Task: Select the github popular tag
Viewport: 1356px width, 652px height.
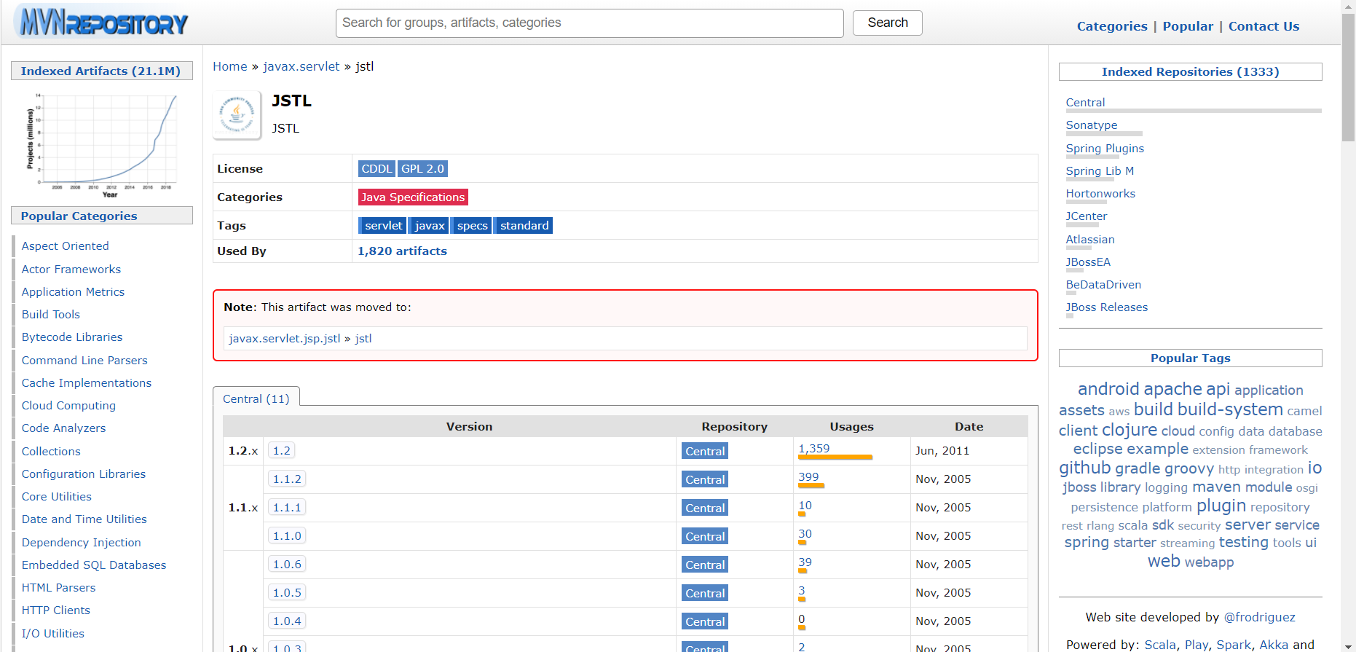Action: [x=1085, y=468]
